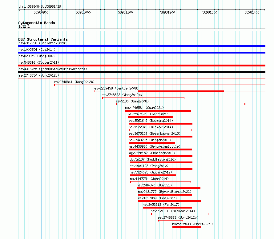Click the Cytogenetic Bands track title
274x239 pixels.
click(37, 23)
